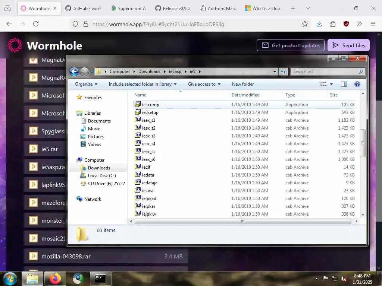Viewport: 382px width, 286px height.
Task: Open the Give access to dropdown
Action: [204, 84]
